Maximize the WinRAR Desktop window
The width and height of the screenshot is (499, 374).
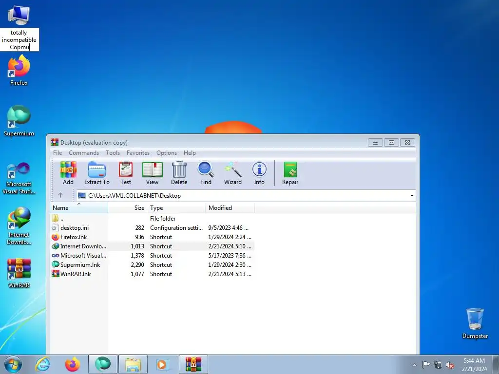click(391, 143)
